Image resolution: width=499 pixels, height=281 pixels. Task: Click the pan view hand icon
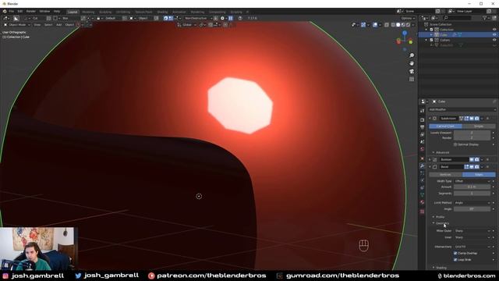coord(412,63)
